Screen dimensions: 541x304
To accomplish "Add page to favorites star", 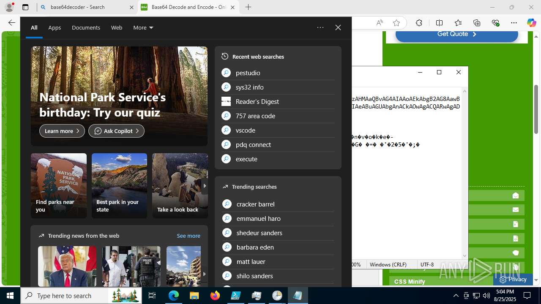I will (396, 23).
